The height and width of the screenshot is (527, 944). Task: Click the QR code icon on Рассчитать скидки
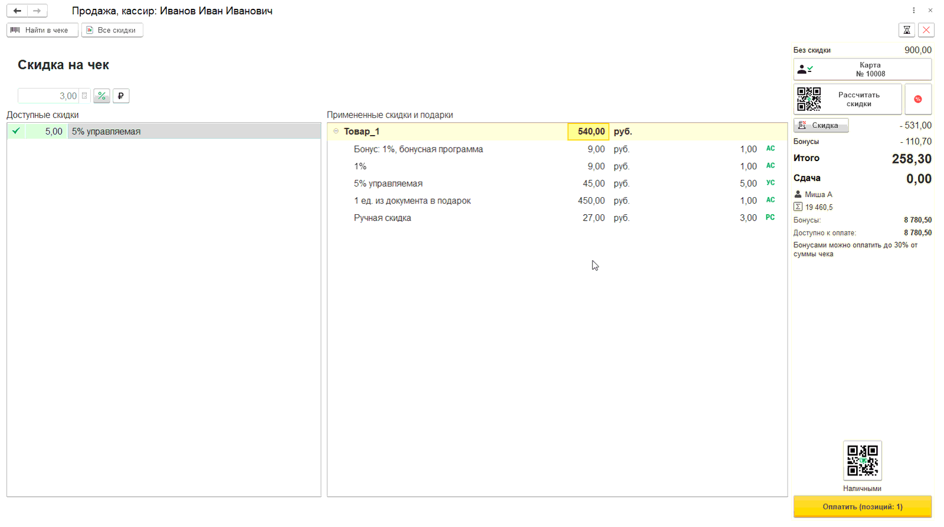point(809,99)
